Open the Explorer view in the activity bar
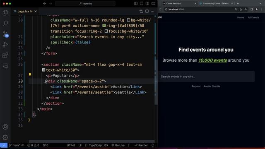 point(5,13)
